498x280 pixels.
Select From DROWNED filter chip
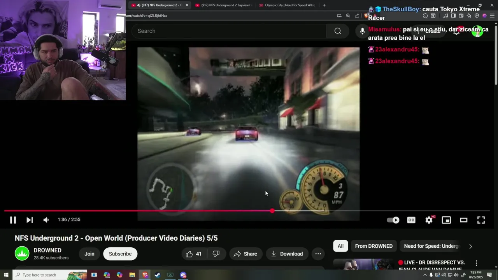373,246
